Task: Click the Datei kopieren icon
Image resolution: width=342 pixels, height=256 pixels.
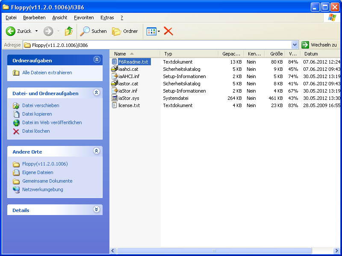Action: tap(16, 114)
